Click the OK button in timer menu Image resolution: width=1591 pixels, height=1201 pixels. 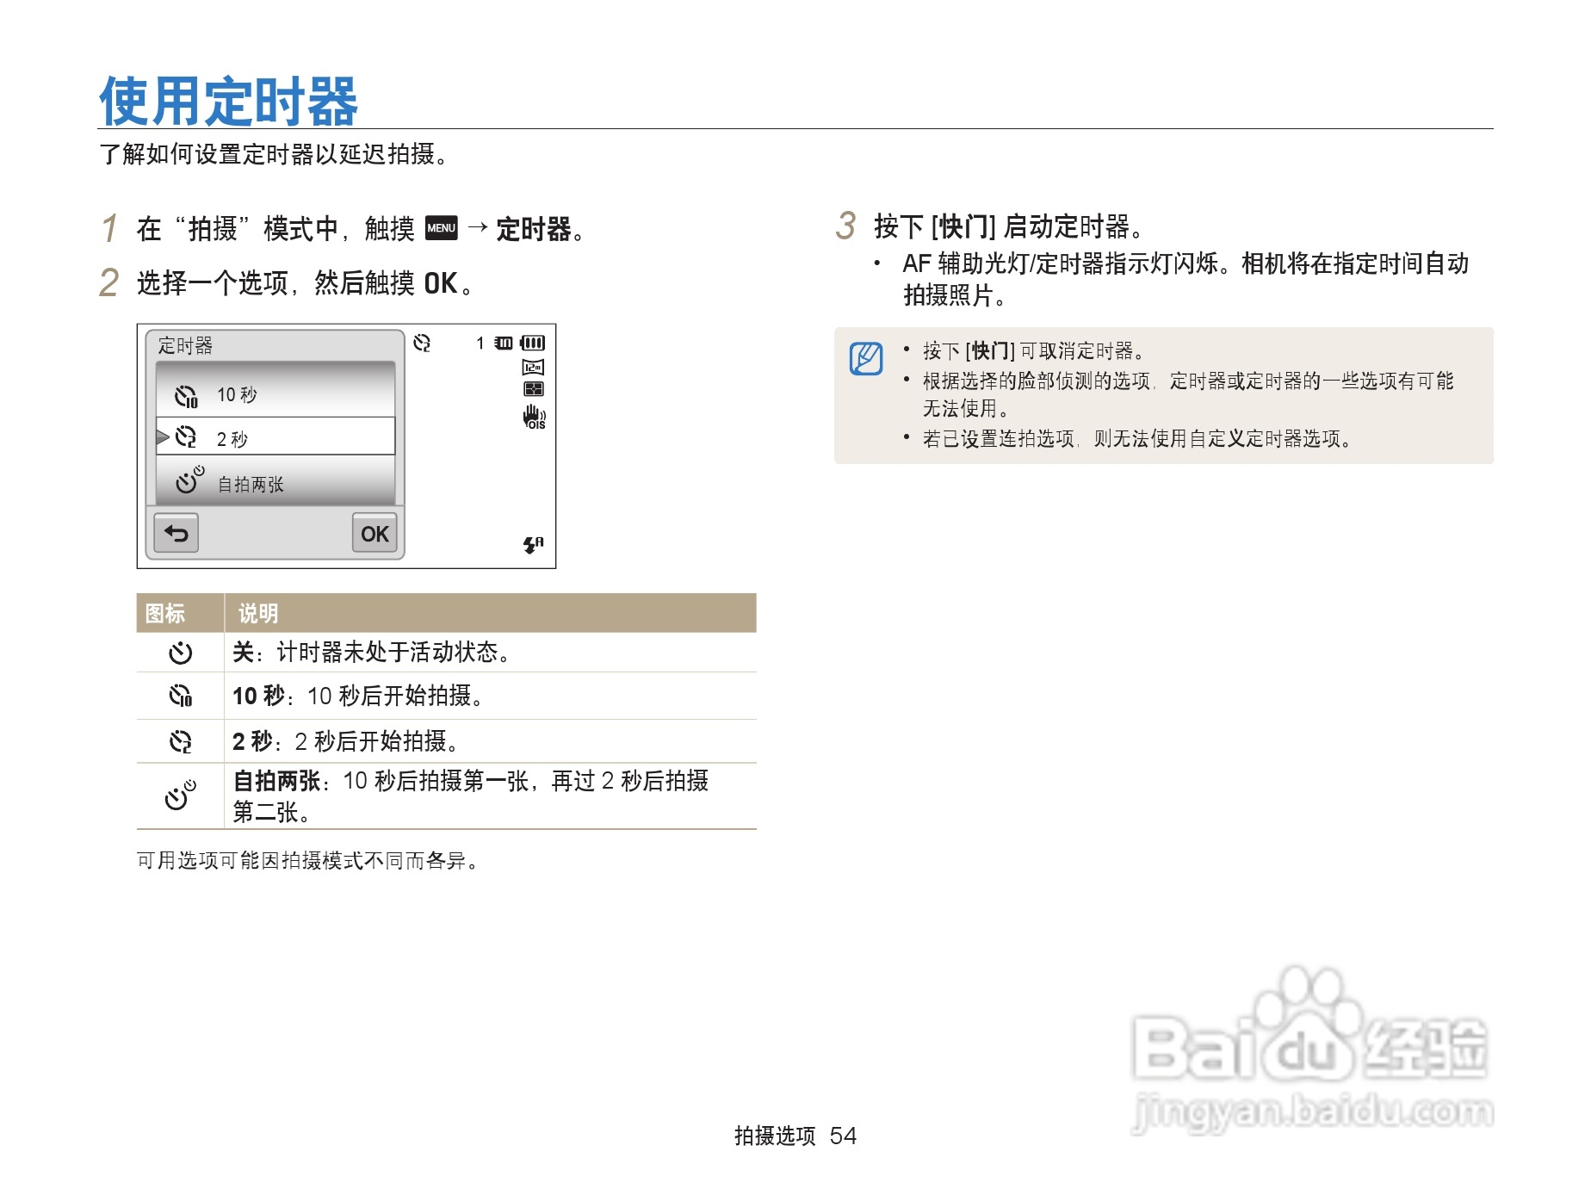point(375,533)
